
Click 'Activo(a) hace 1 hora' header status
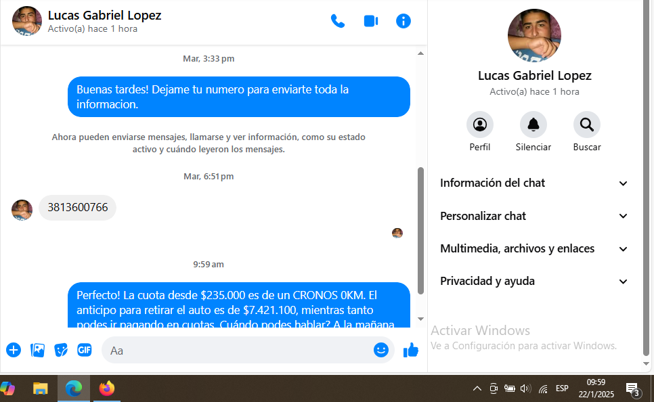point(93,29)
